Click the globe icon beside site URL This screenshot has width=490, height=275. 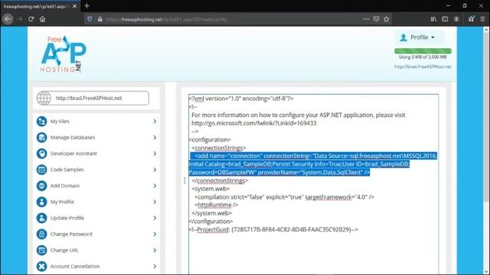coord(44,98)
